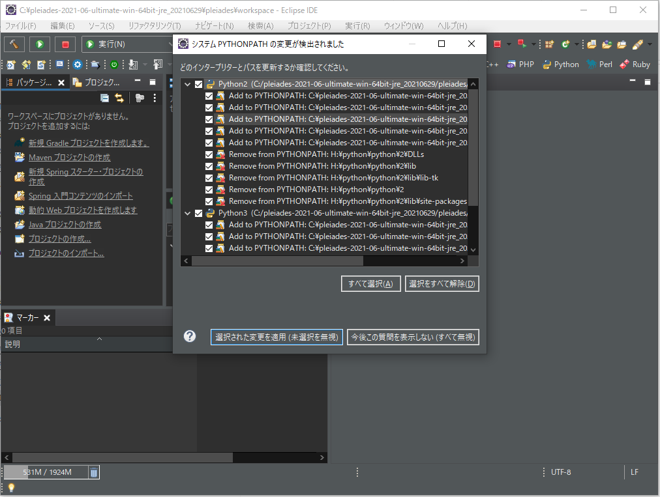Switch to the PHP perspective
This screenshot has width=660, height=497.
pos(520,64)
